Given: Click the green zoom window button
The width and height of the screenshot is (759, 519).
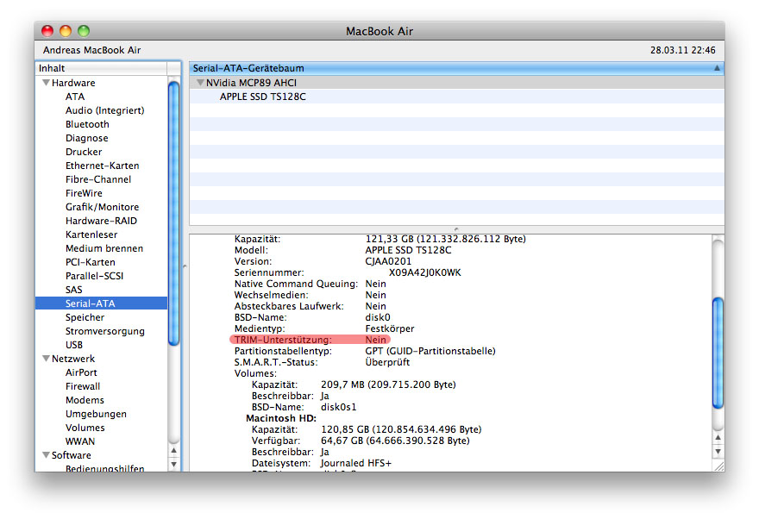Looking at the screenshot, I should (x=84, y=31).
